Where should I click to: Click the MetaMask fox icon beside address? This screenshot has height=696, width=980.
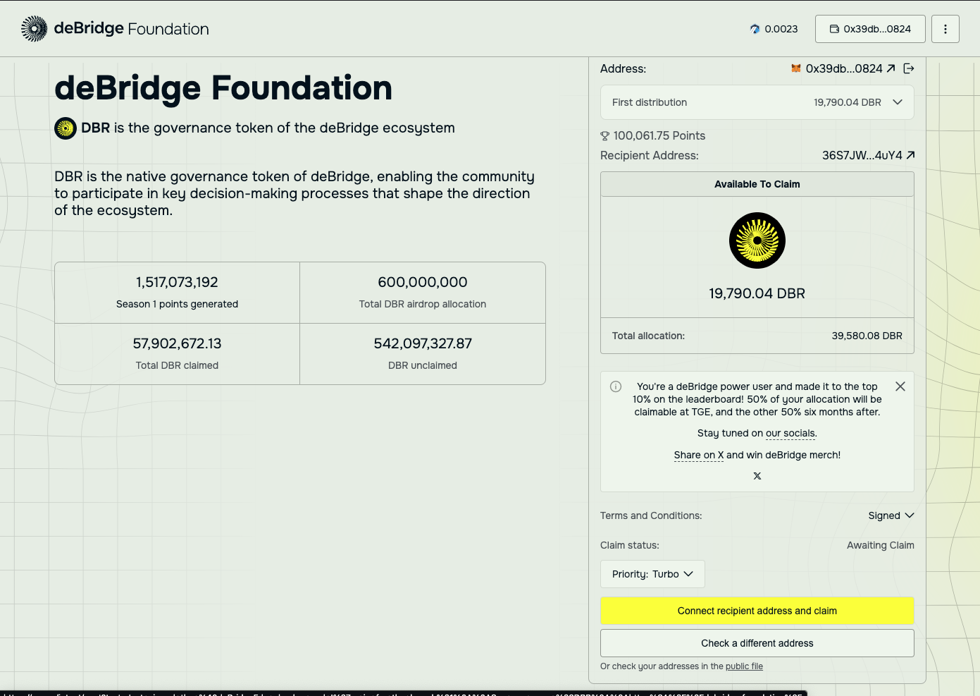[x=796, y=68]
